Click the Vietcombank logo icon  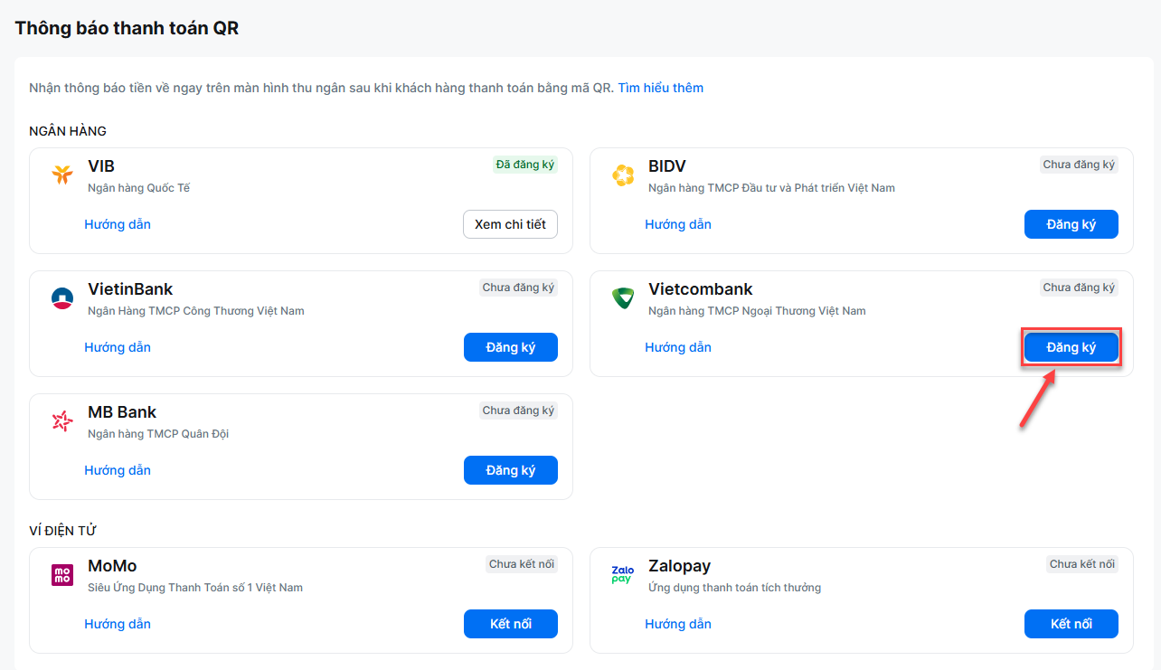click(623, 298)
